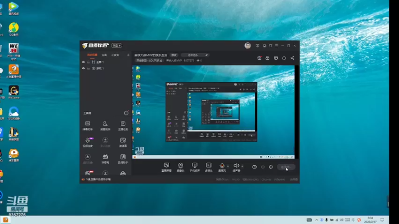Image resolution: width=399 pixels, height=224 pixels.
Task: Open the lyrics assistant tool (歌词助手)
Action: tap(123, 159)
